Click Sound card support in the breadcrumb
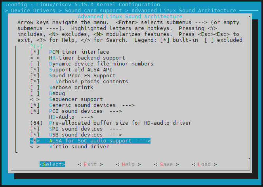 (93, 11)
